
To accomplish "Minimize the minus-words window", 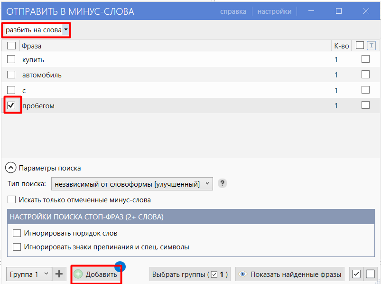I will point(311,11).
